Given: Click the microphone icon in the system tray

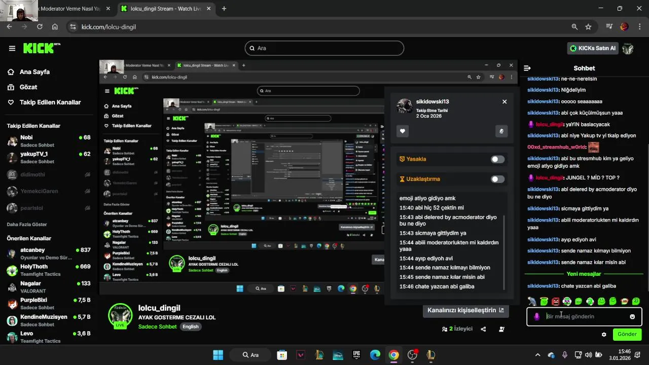Looking at the screenshot, I should pos(565,355).
